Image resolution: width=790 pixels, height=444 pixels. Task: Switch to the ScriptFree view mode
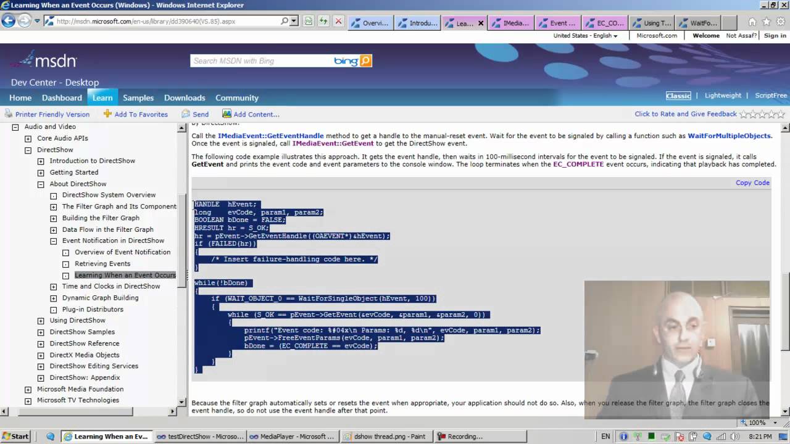click(771, 96)
